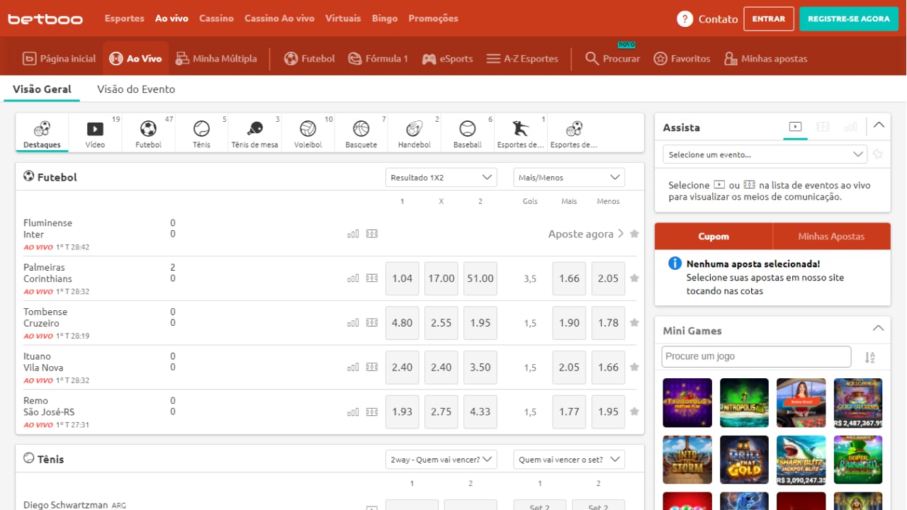Open Procurar search in navigation bar
The image size is (907, 510).
(x=612, y=59)
